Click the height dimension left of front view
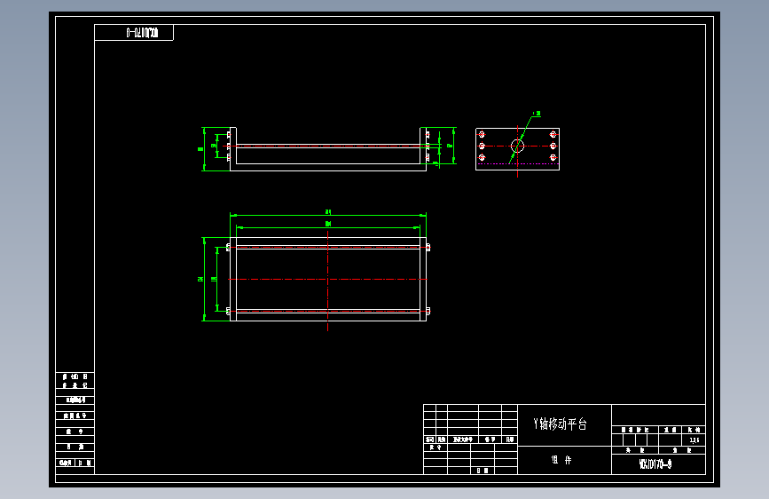Screen dimensions: 769x499 click(202, 149)
